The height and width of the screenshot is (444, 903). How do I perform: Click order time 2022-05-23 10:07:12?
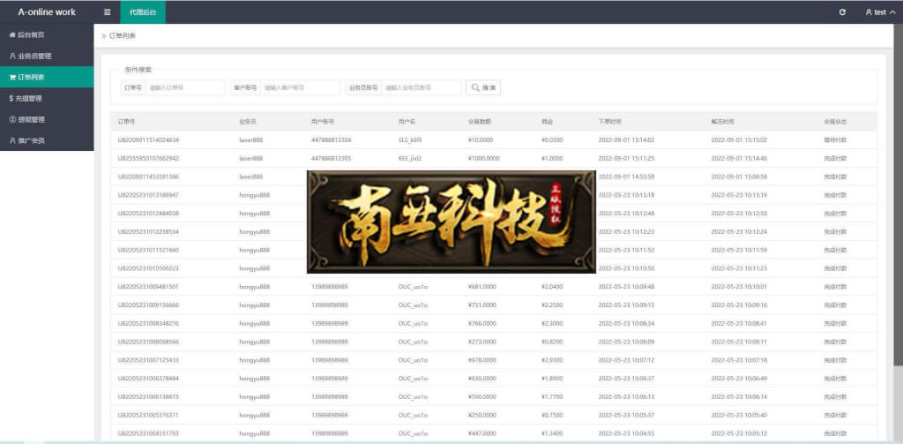(626, 360)
